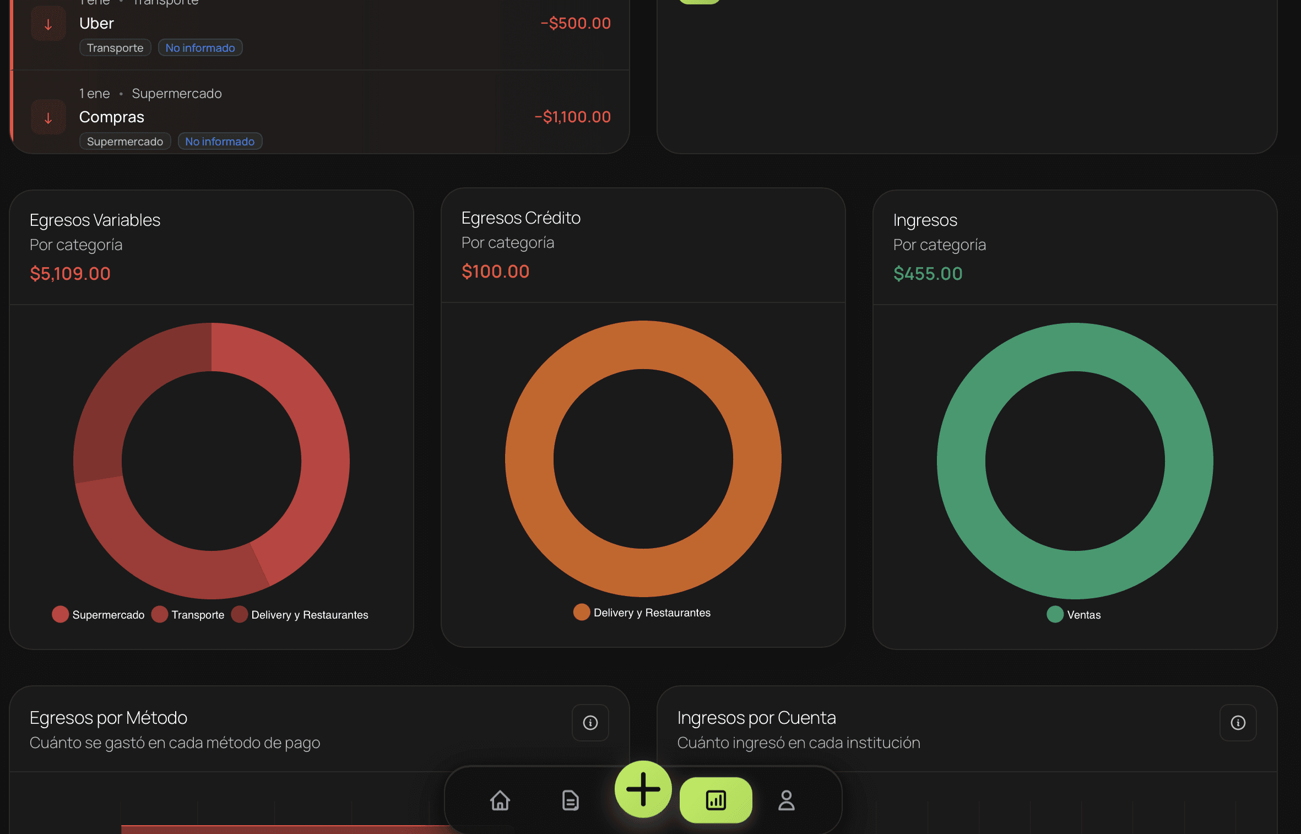Click red down-arrow icon on Compras transaction
The width and height of the screenshot is (1301, 834).
tap(48, 117)
